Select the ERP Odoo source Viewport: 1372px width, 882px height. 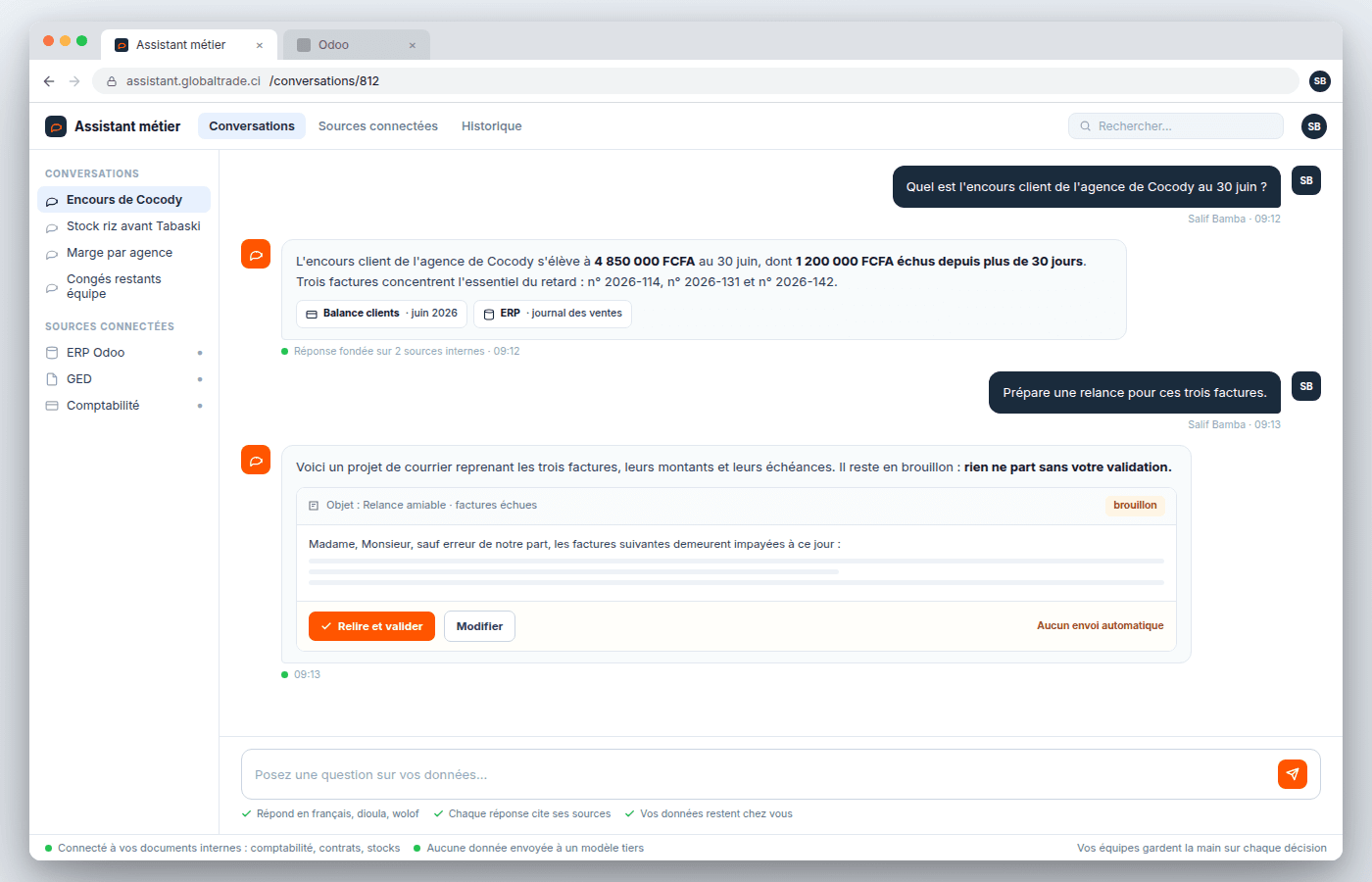point(123,353)
